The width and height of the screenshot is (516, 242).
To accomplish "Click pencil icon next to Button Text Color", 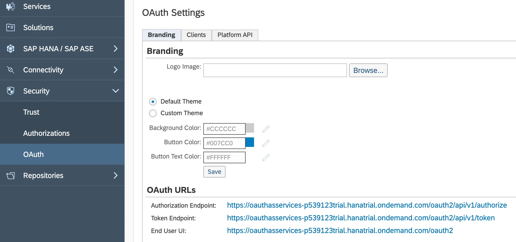I will (x=266, y=157).
